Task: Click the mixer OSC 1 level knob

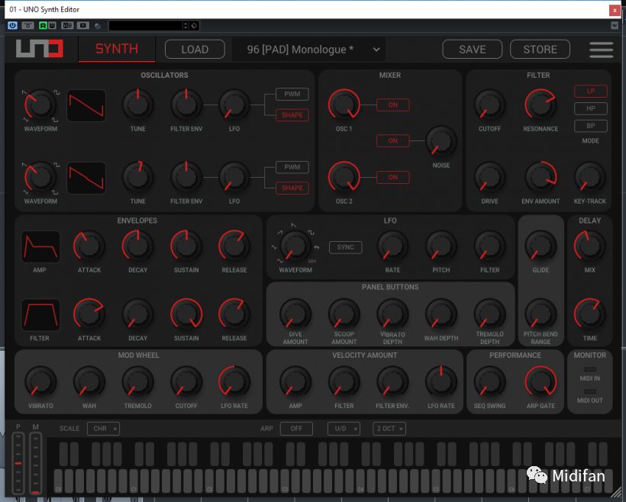Action: [344, 105]
